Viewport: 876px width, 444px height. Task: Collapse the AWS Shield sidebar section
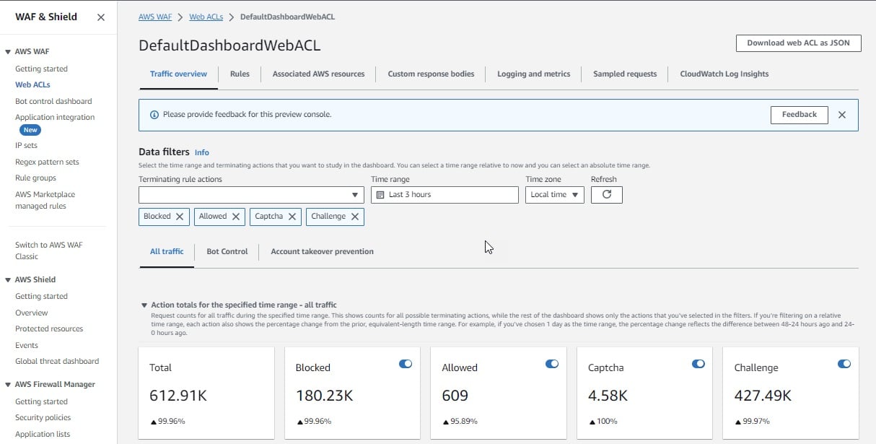8,280
